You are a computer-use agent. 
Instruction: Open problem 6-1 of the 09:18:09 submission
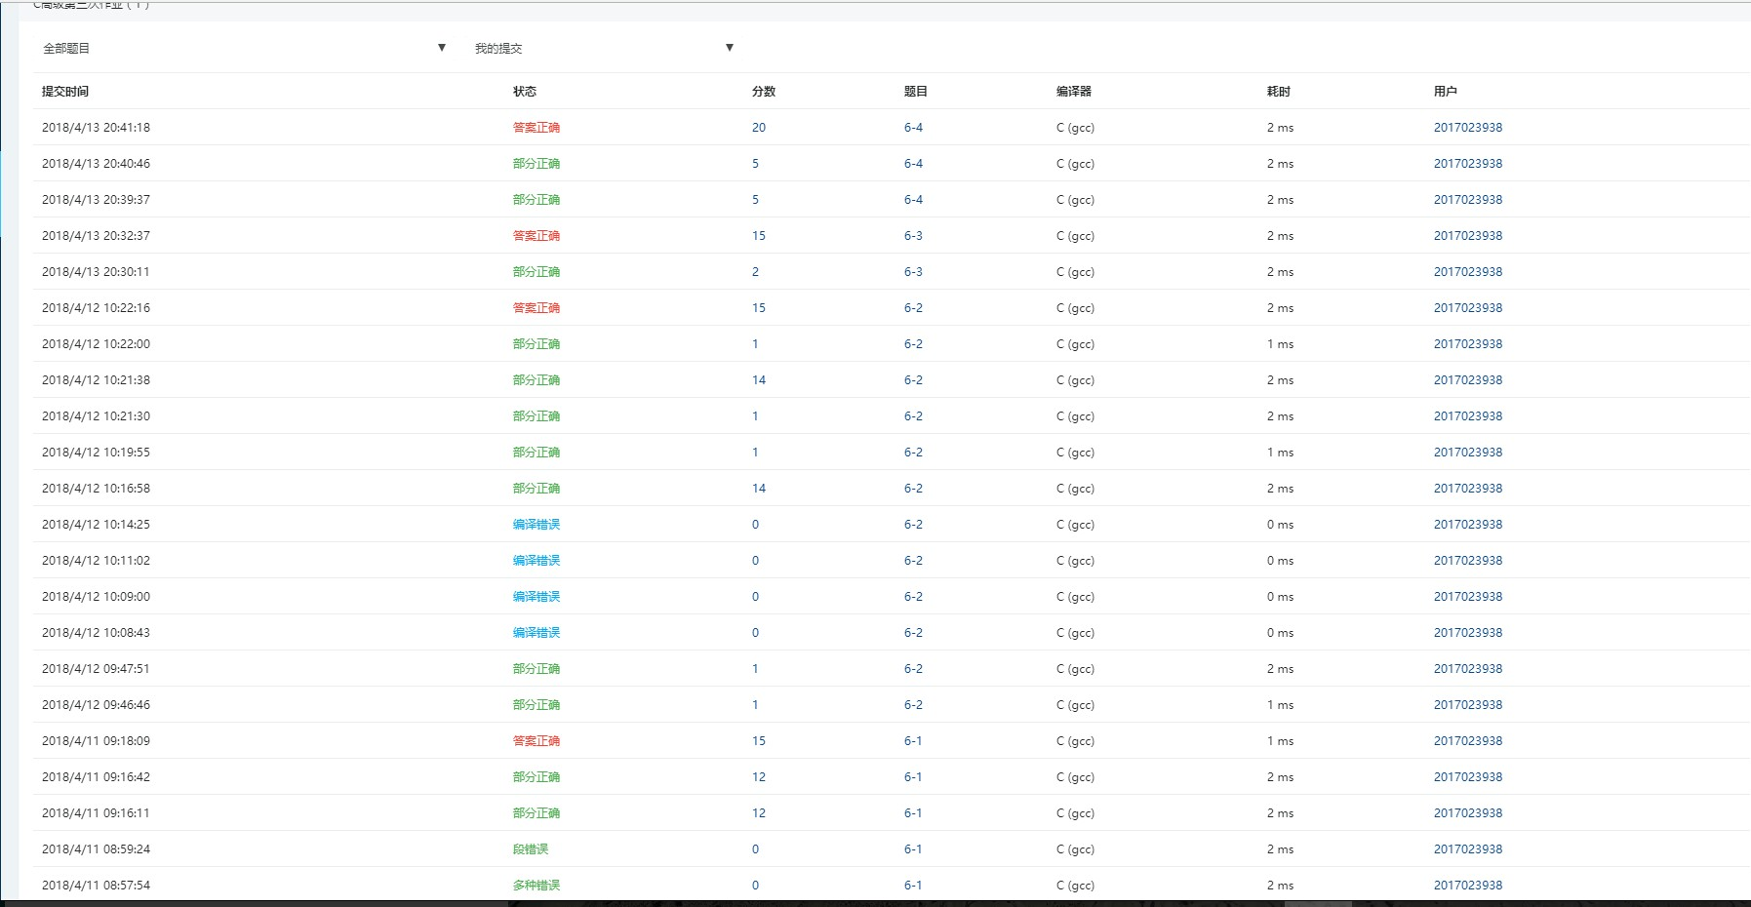coord(913,741)
